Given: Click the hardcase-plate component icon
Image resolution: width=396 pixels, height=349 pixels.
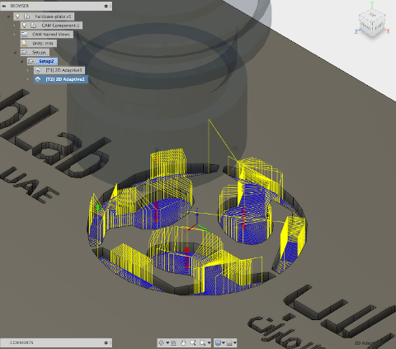Looking at the screenshot, I should pyautogui.click(x=27, y=17).
